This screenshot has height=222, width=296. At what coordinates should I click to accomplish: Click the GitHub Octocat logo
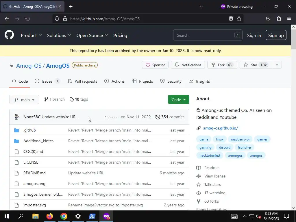pyautogui.click(x=9, y=35)
